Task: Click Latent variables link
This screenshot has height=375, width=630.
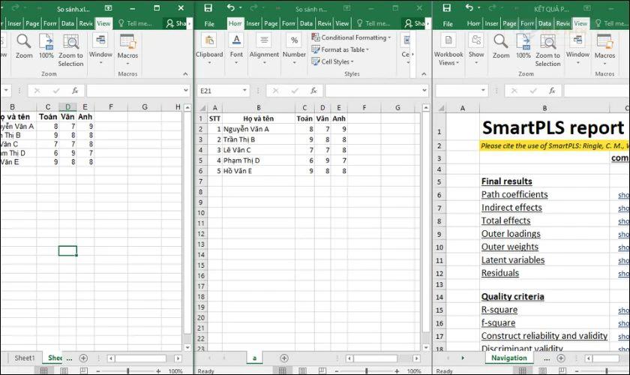Action: pos(513,260)
